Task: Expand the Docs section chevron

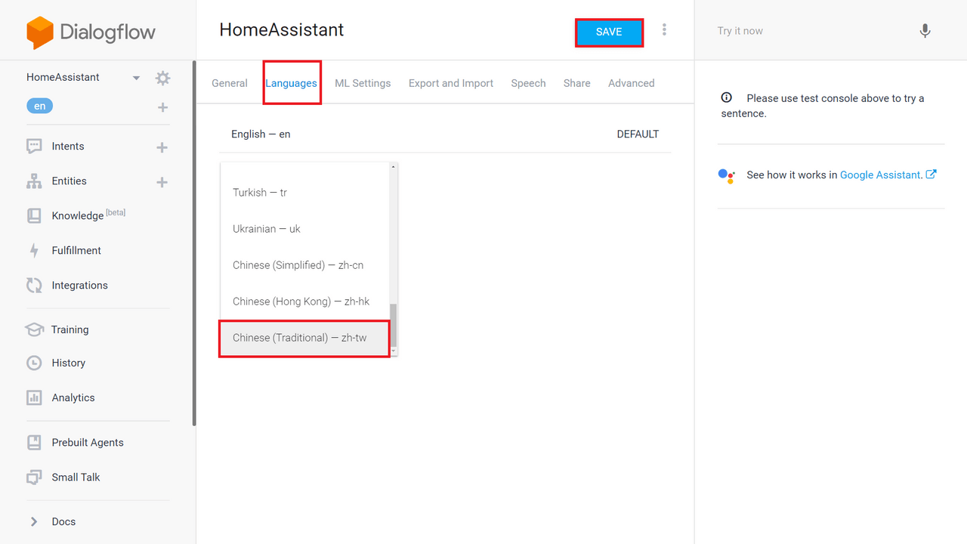Action: coord(33,521)
